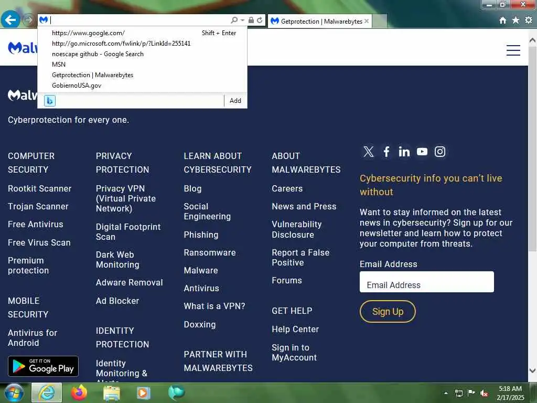The width and height of the screenshot is (537, 403).
Task: Open Malwarebytes LinkedIn social icon
Action: point(404,152)
